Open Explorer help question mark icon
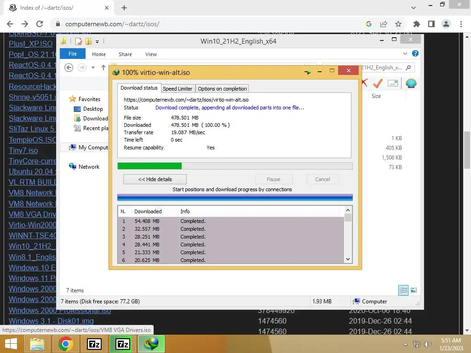The height and width of the screenshot is (353, 471). (x=415, y=53)
